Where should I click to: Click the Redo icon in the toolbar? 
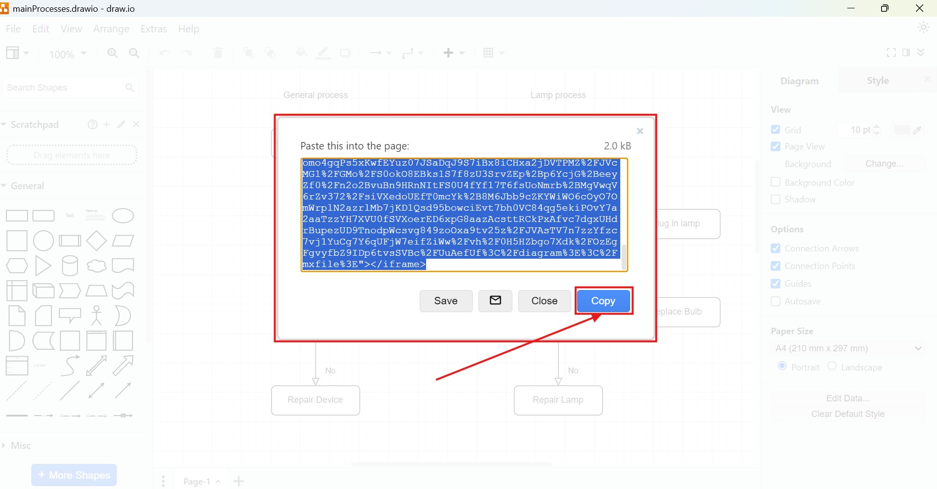pyautogui.click(x=187, y=53)
